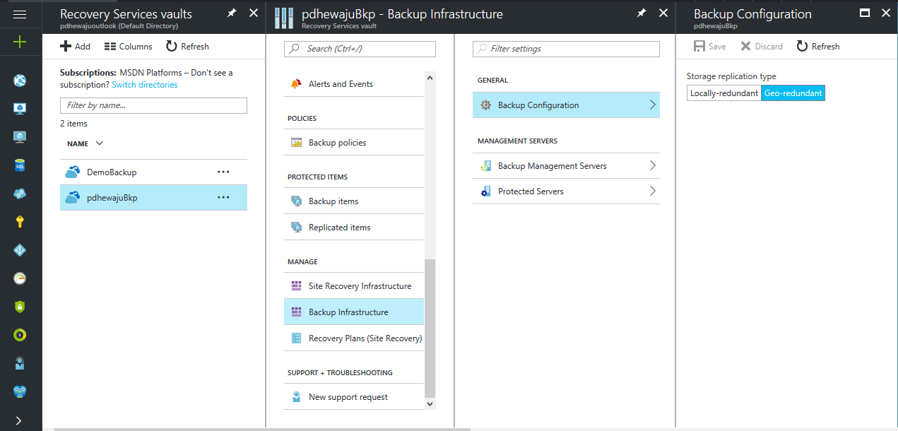The height and width of the screenshot is (431, 898).
Task: Click the Recovery Plans icon
Action: [296, 338]
